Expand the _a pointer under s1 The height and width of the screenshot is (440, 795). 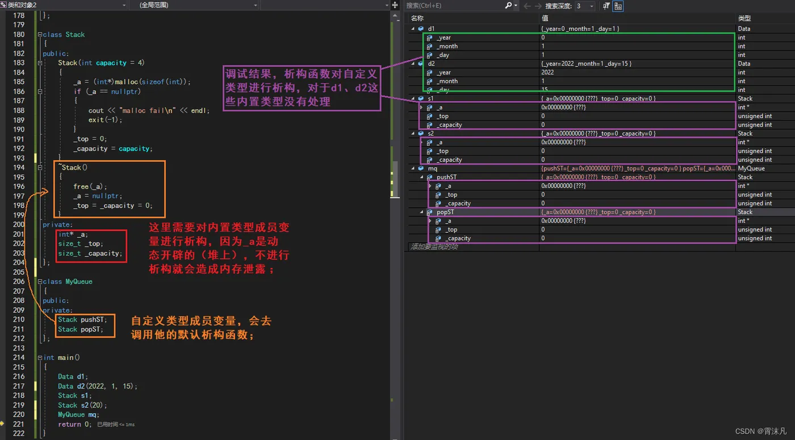coord(422,107)
